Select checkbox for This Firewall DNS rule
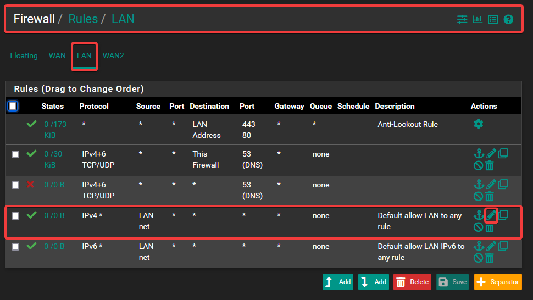The width and height of the screenshot is (533, 300). pos(15,154)
